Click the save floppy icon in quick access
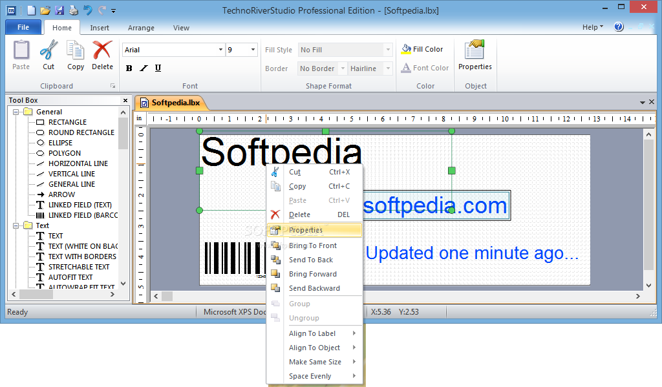 [x=59, y=10]
